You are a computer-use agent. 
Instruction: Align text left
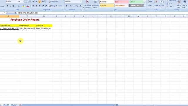33,6
